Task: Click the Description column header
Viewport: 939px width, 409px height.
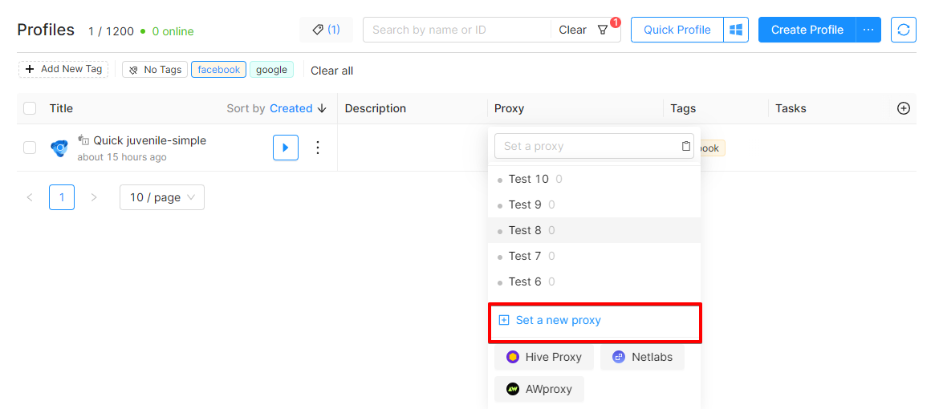Action: tap(376, 108)
